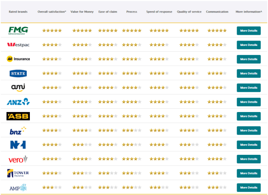This screenshot has height=195, width=268.
Task: Click the ANZ logo
Action: tap(18, 102)
